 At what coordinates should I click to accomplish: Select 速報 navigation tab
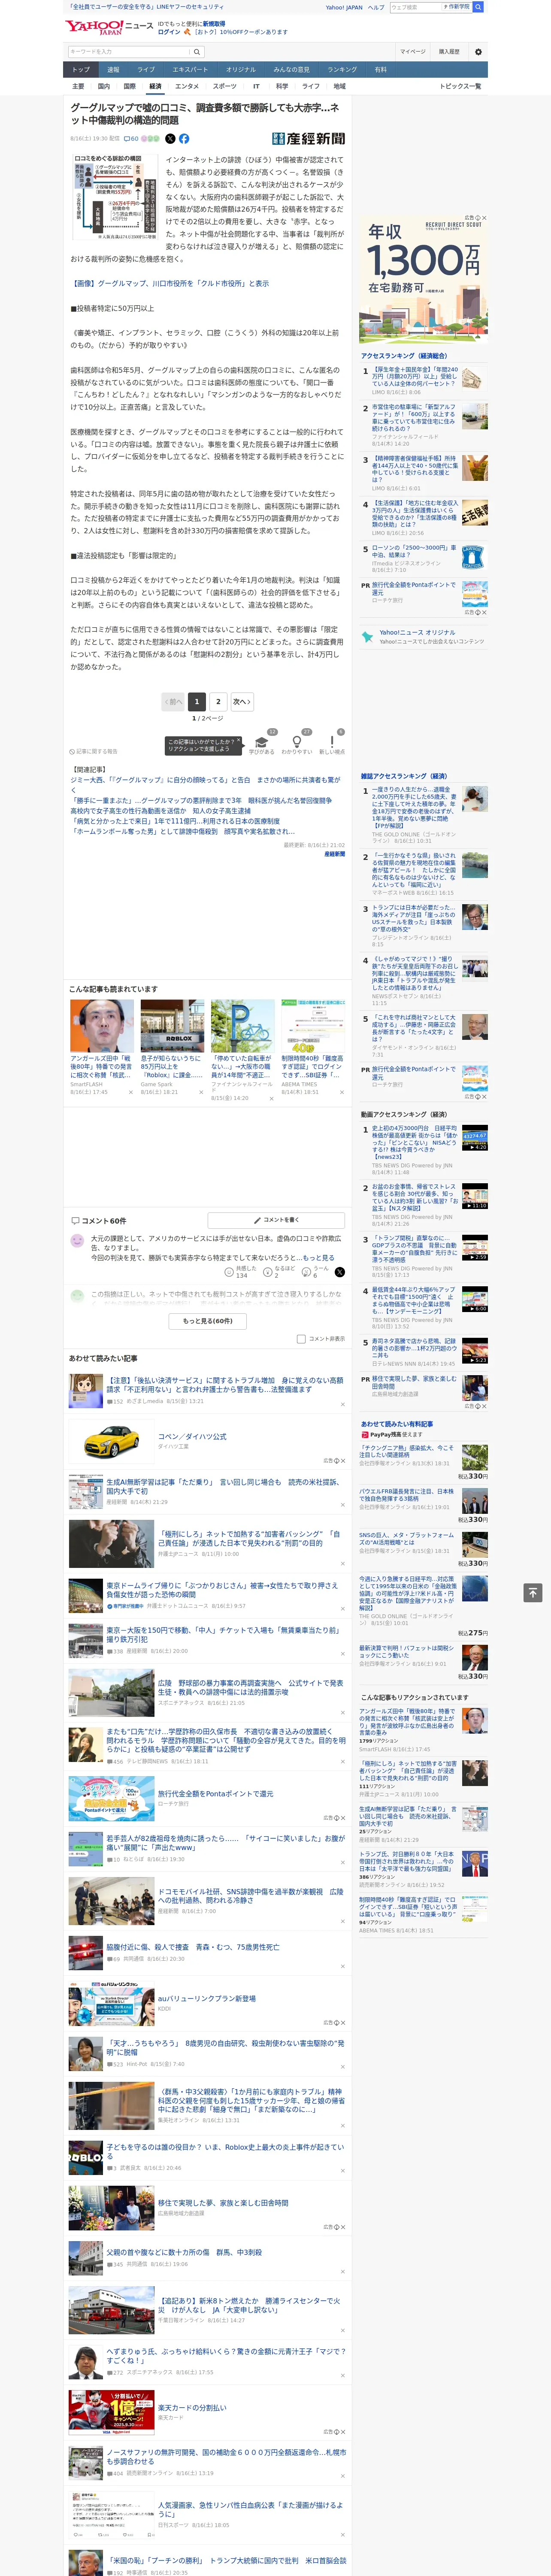pos(113,69)
